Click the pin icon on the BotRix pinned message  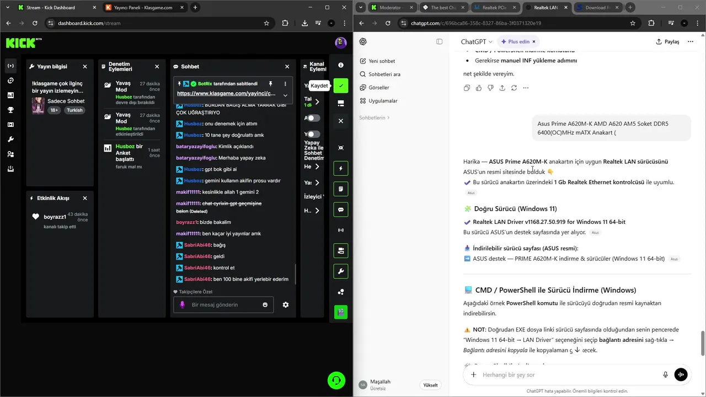(x=270, y=84)
